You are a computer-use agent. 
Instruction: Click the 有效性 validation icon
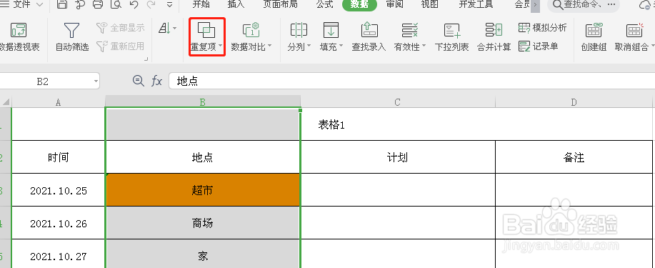410,30
